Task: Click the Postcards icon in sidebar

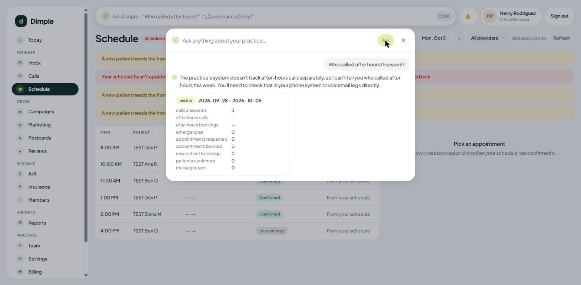Action: pos(20,138)
